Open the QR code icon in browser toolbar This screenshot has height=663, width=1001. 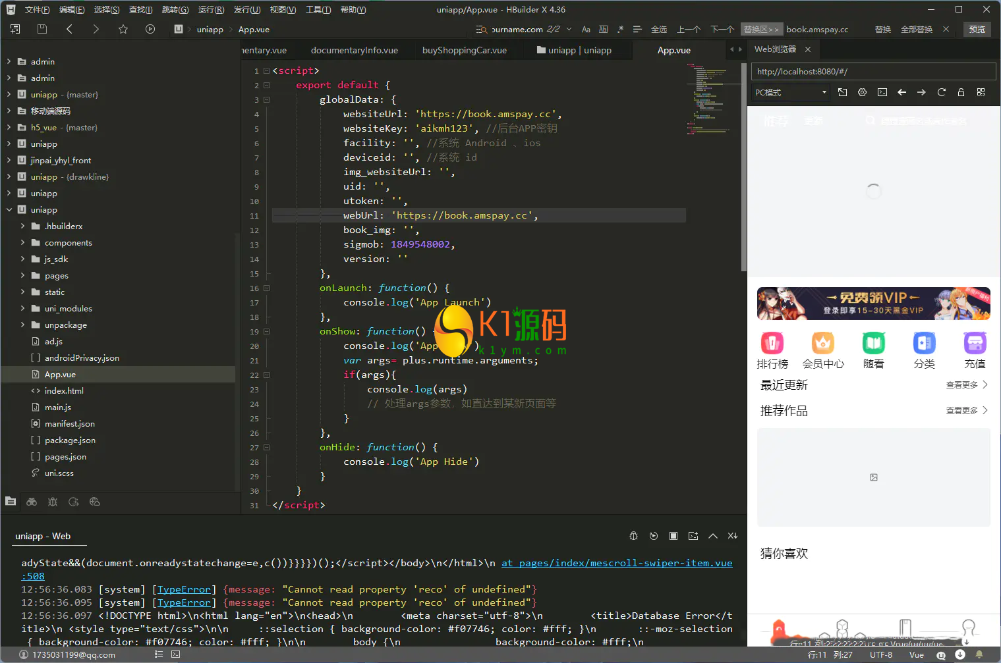(981, 92)
